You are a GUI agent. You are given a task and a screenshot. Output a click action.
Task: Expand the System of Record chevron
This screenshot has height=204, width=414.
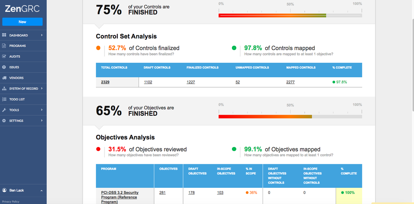click(42, 89)
